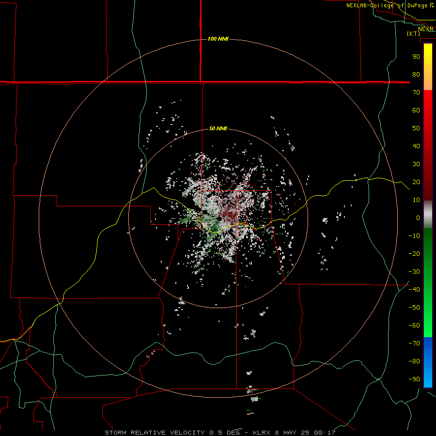The height and width of the screenshot is (436, 436).
Task: Click the -10 knot scale label
Action: click(x=414, y=236)
